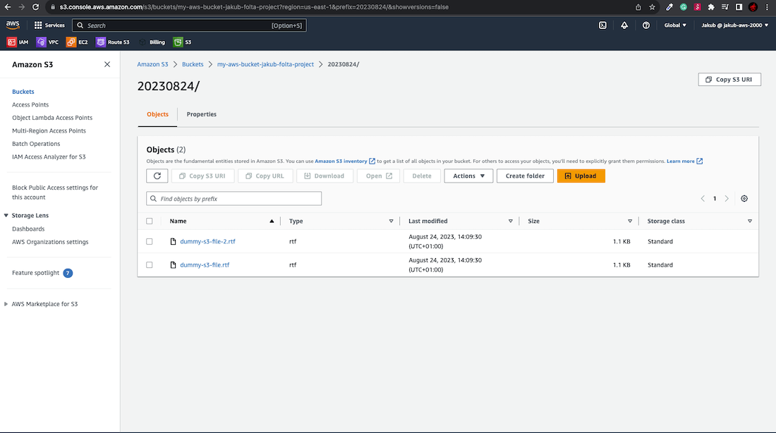The width and height of the screenshot is (776, 433).
Task: Click the refresh objects icon button
Action: [x=157, y=176]
